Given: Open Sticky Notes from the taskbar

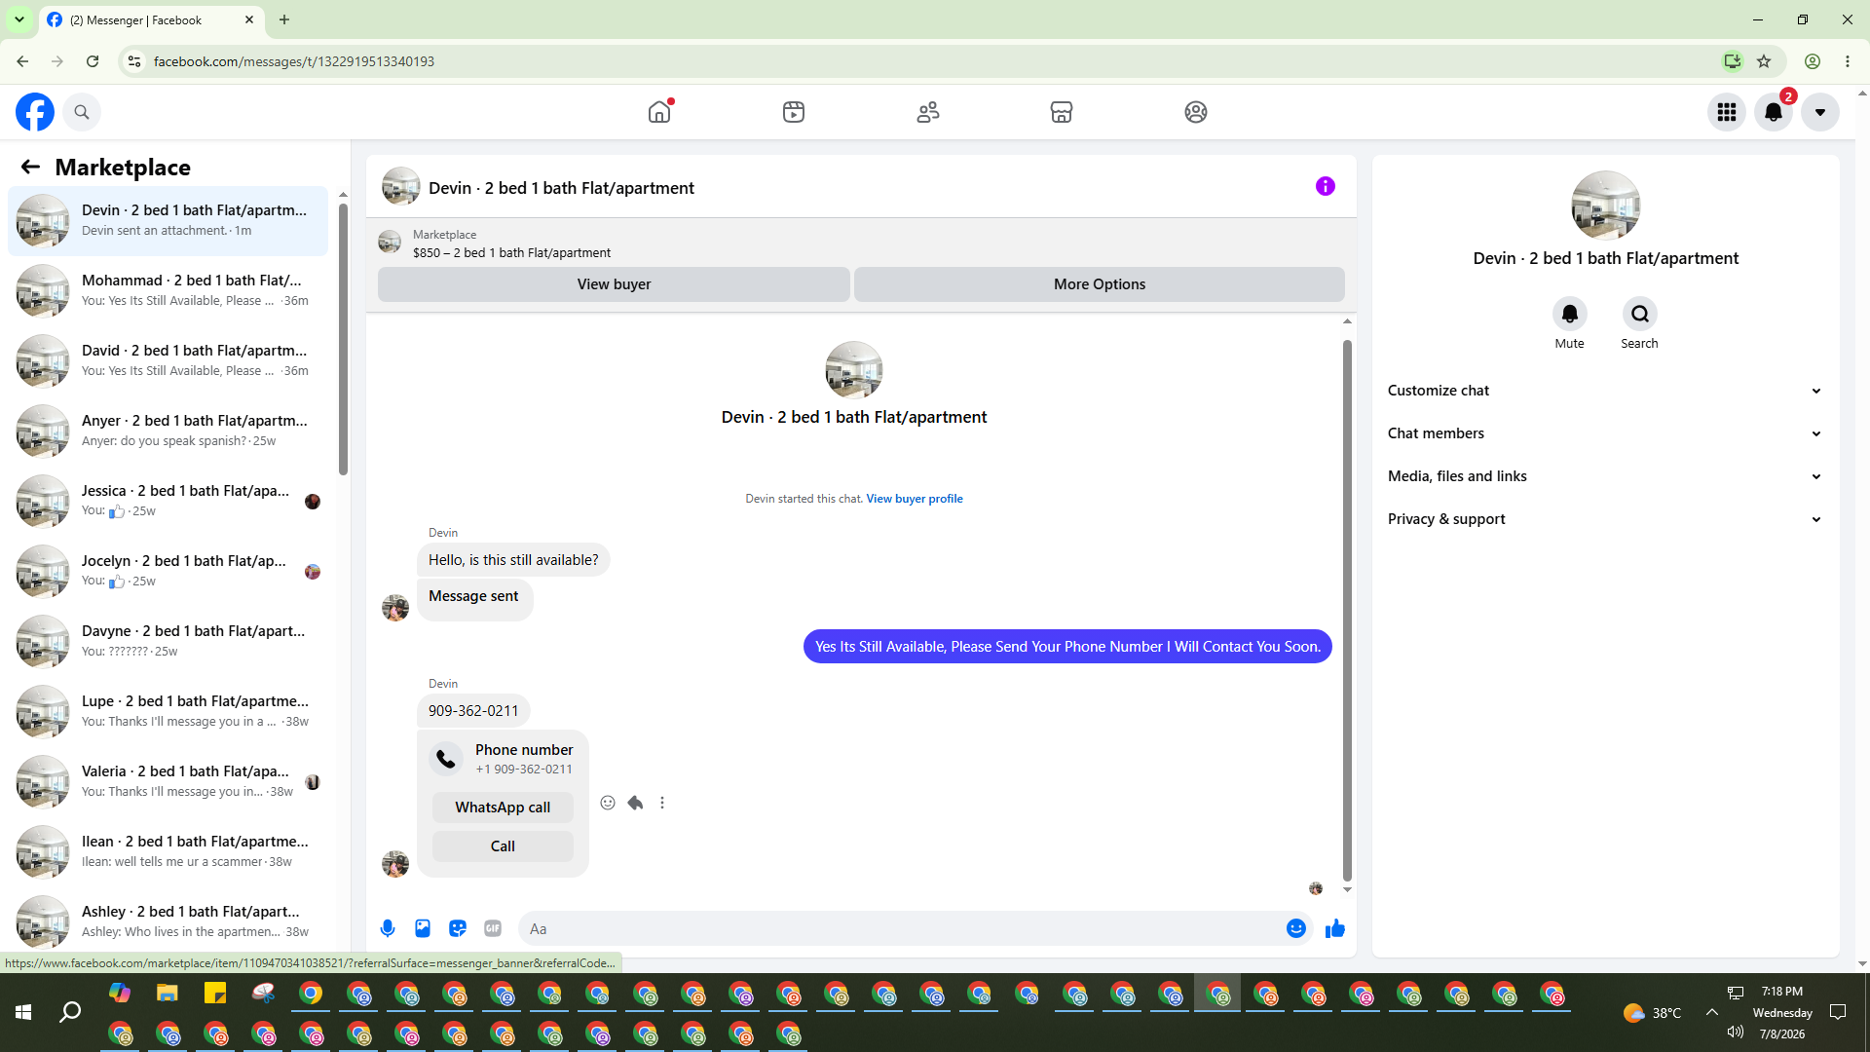Looking at the screenshot, I should 215,993.
